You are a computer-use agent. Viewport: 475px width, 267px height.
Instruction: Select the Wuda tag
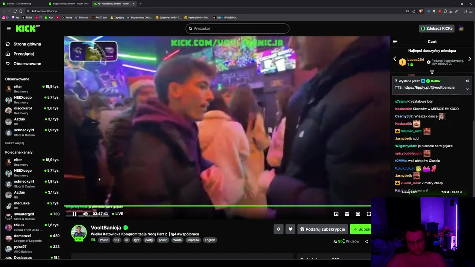click(177, 240)
